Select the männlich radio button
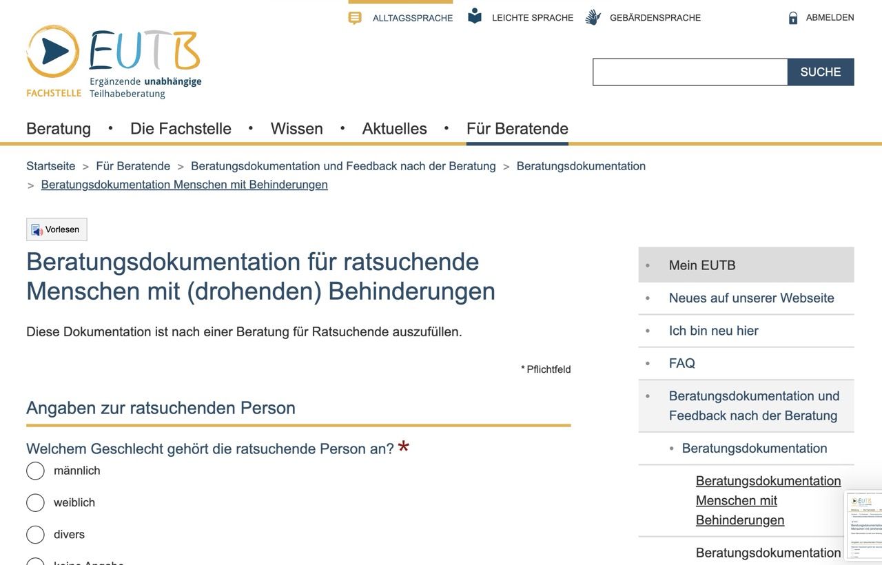 click(x=35, y=471)
